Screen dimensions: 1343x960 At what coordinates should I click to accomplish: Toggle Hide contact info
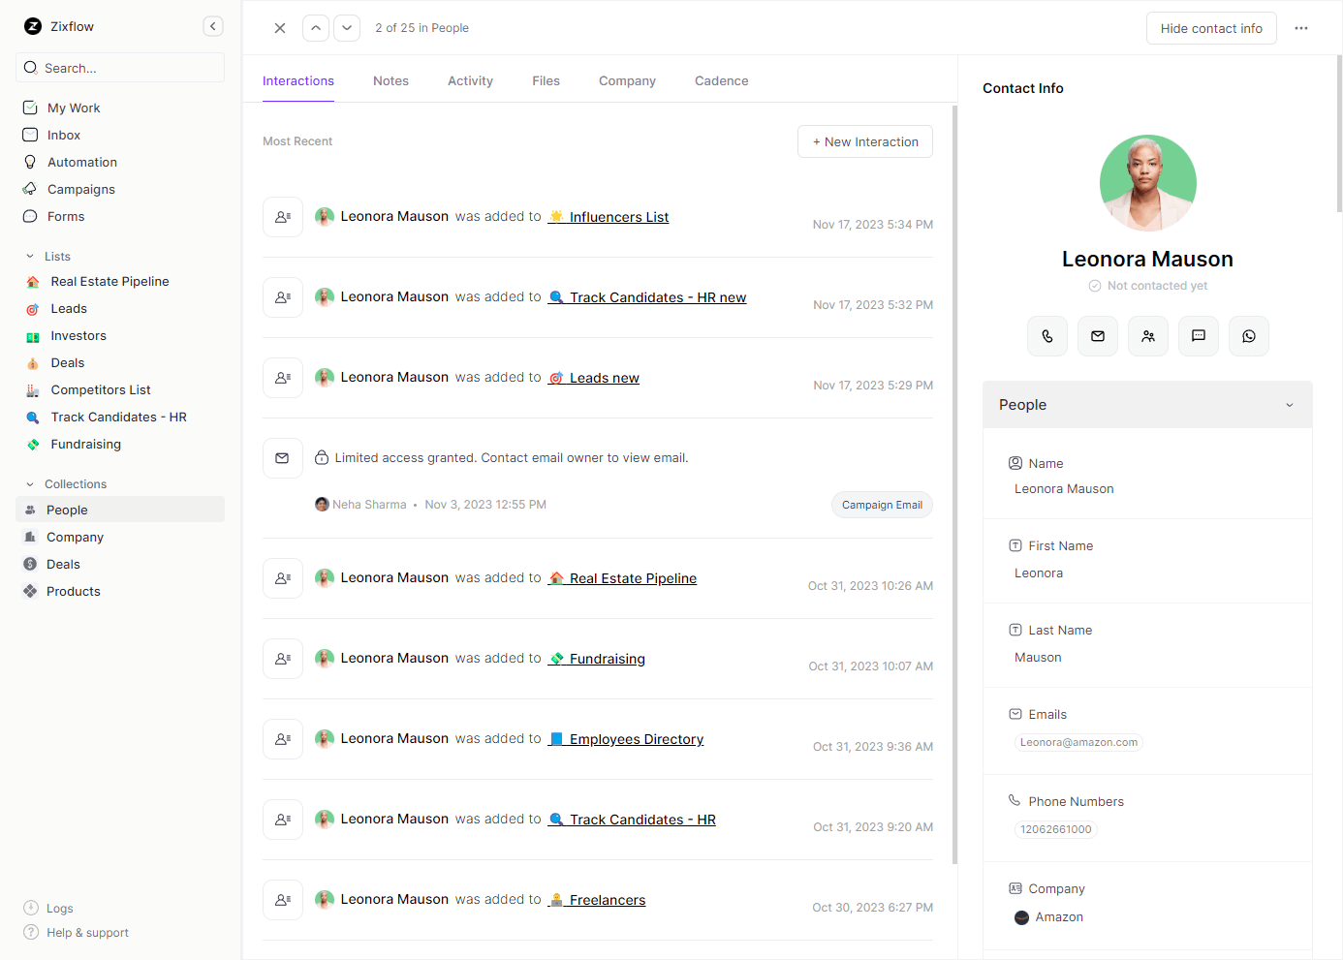tap(1211, 28)
